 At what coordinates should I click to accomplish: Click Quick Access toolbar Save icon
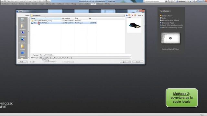pyautogui.click(x=5, y=1)
